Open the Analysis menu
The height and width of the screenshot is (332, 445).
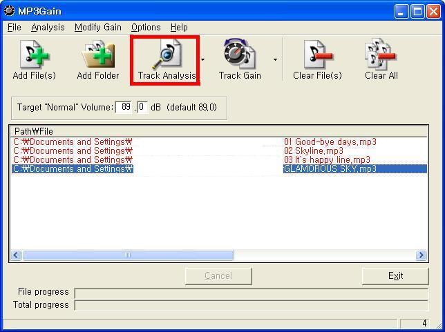[x=48, y=27]
